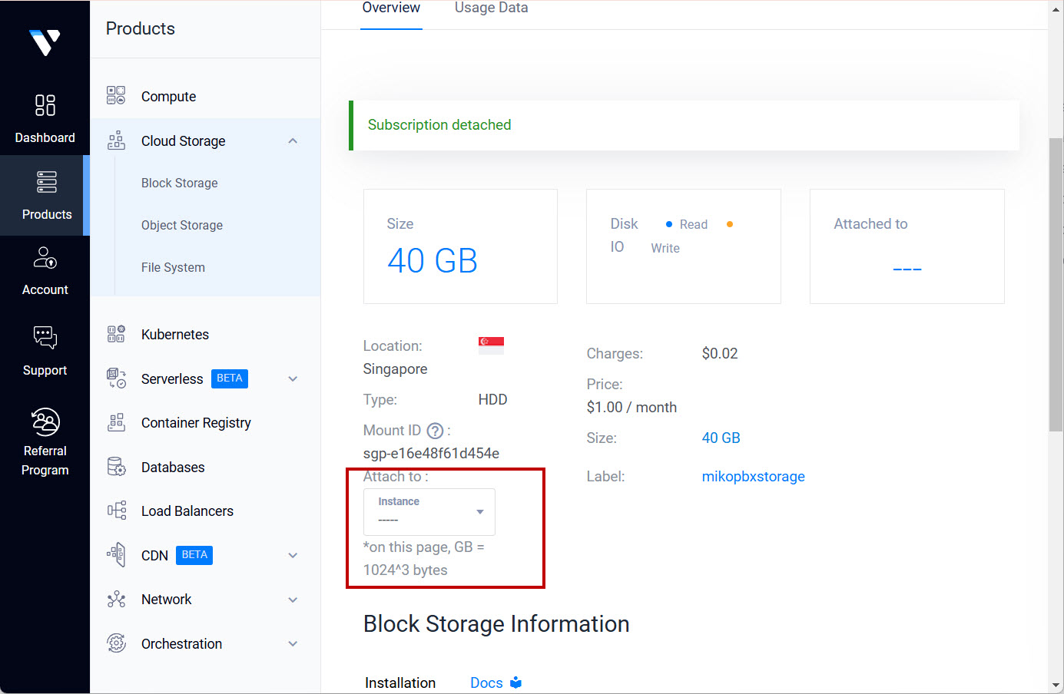Image resolution: width=1064 pixels, height=694 pixels.
Task: Collapse the Cloud Storage section chevron
Action: (293, 141)
